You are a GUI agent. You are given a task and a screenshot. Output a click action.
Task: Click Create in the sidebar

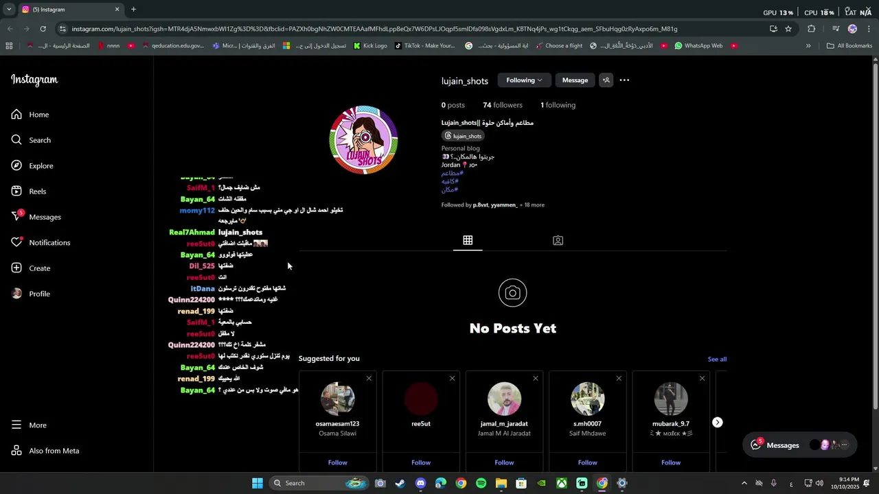tap(31, 268)
